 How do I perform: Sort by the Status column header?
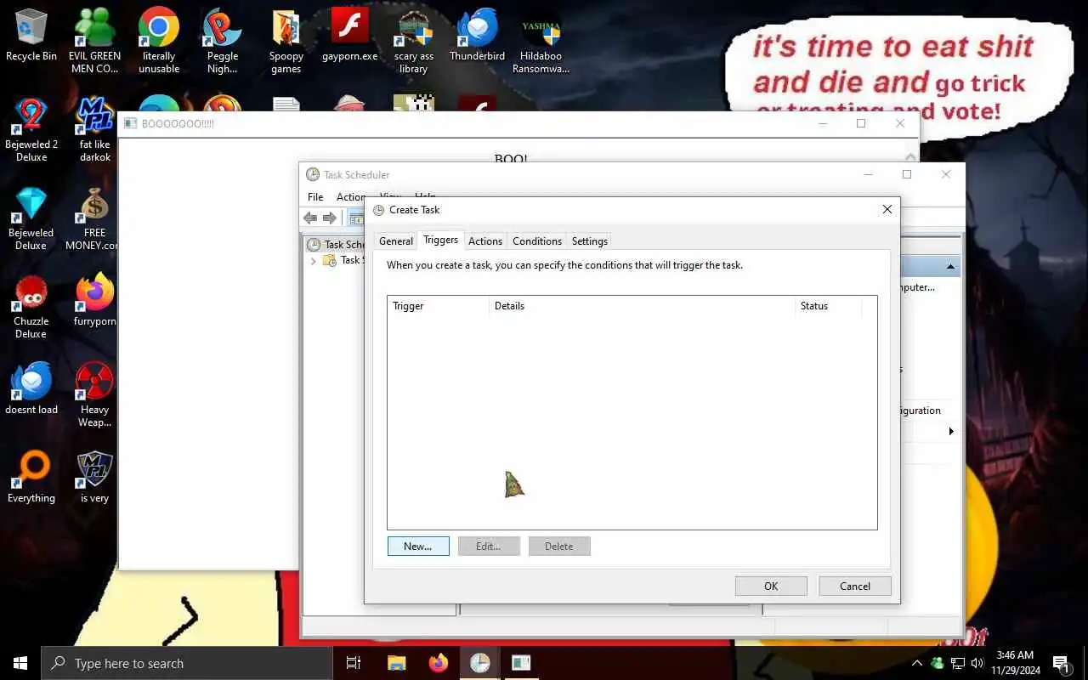829,306
